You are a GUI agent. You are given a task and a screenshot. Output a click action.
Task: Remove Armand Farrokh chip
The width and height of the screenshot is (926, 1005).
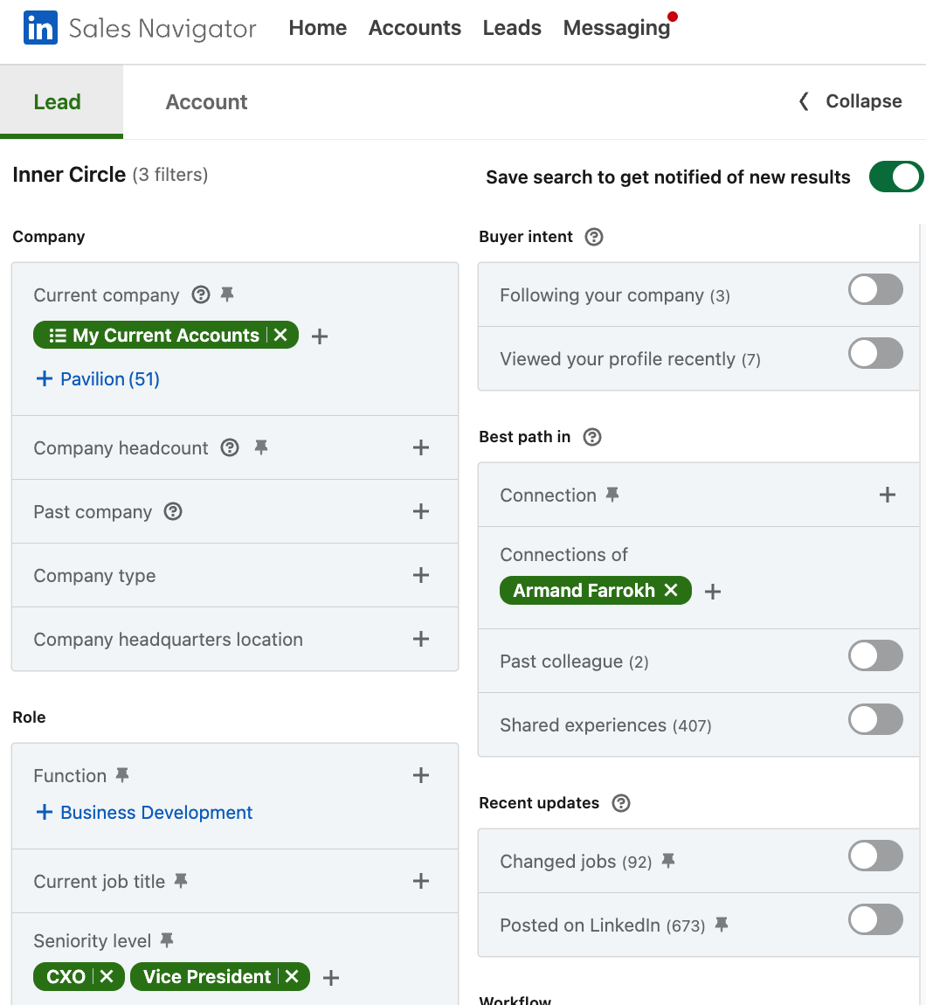[671, 590]
